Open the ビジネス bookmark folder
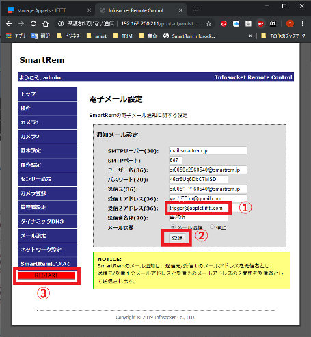The width and height of the screenshot is (311, 337). coord(68,36)
